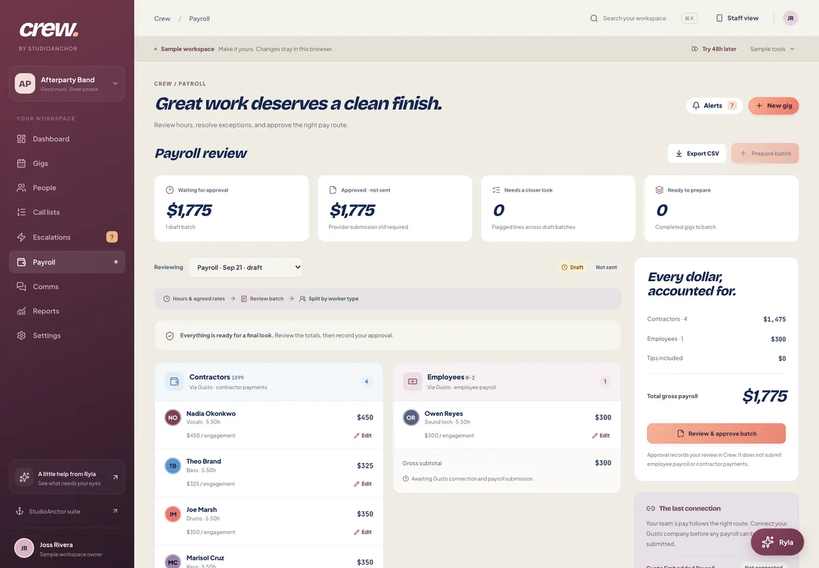The image size is (819, 568).
Task: Switch to Staff view
Action: [737, 18]
